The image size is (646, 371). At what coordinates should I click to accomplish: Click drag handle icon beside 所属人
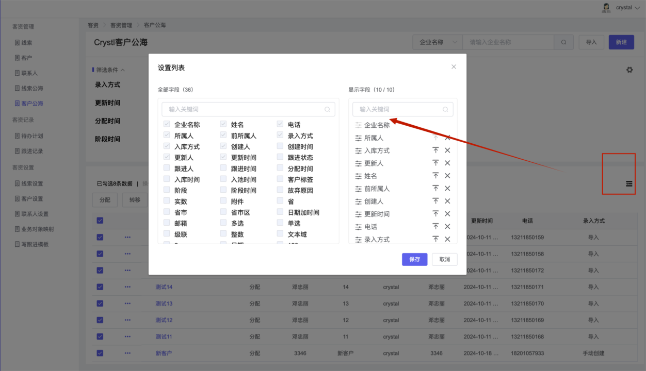coord(359,138)
